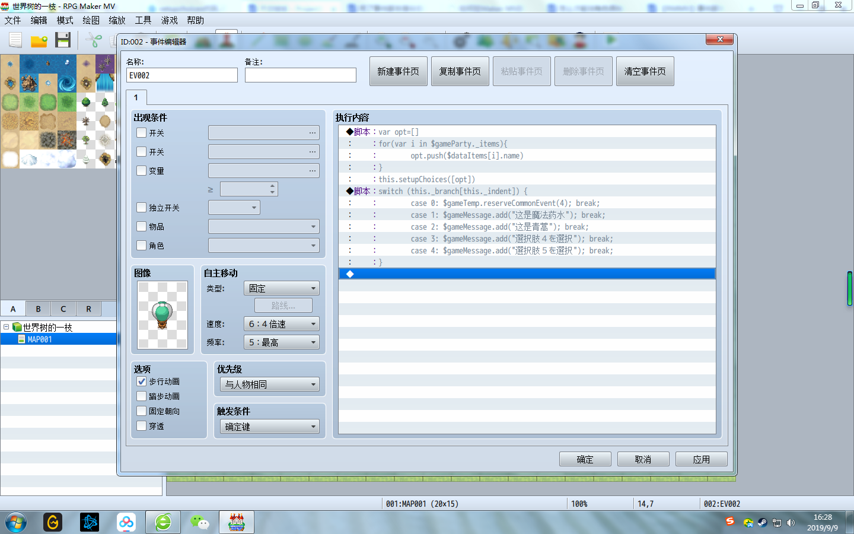Screen dimensions: 854x534
Task: Uncheck the 步行动画 option
Action: pyautogui.click(x=142, y=382)
